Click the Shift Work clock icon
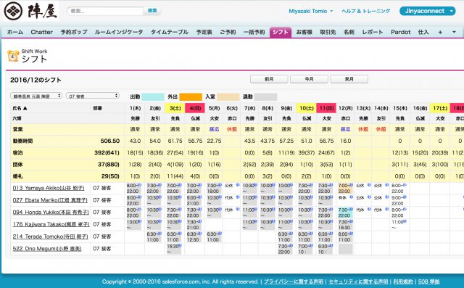This screenshot has height=288, width=464. 13,56
